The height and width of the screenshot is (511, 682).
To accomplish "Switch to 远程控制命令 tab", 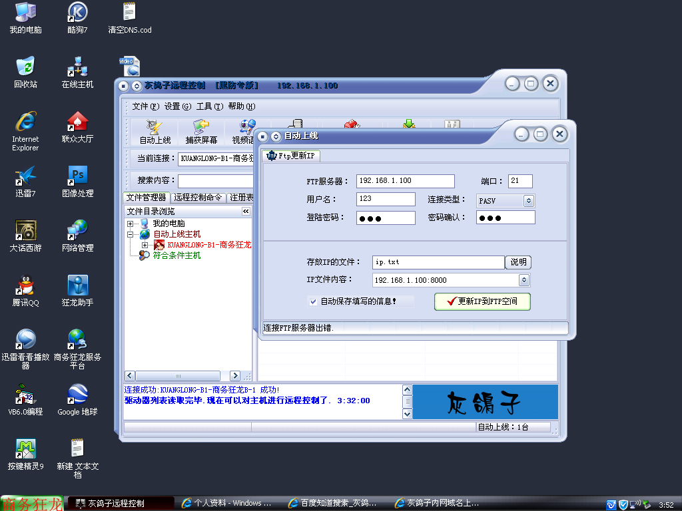I will click(x=198, y=198).
